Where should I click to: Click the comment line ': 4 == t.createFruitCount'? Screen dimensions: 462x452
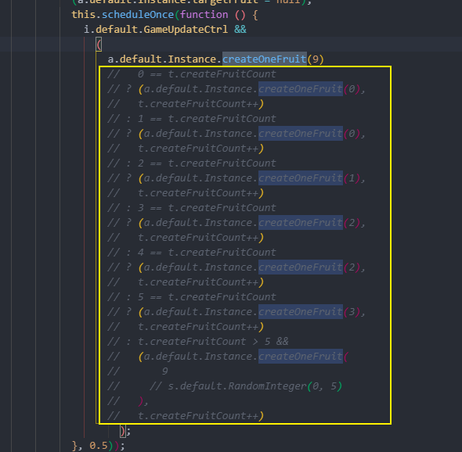[192, 252]
